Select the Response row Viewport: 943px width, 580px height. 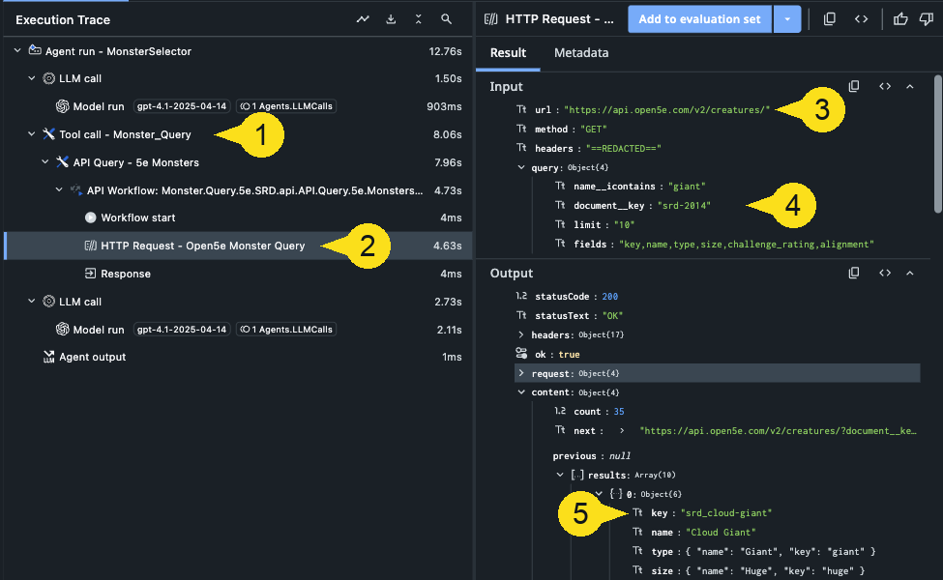pos(238,274)
